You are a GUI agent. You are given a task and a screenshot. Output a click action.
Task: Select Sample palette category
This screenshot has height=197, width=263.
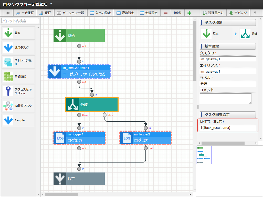(18, 120)
